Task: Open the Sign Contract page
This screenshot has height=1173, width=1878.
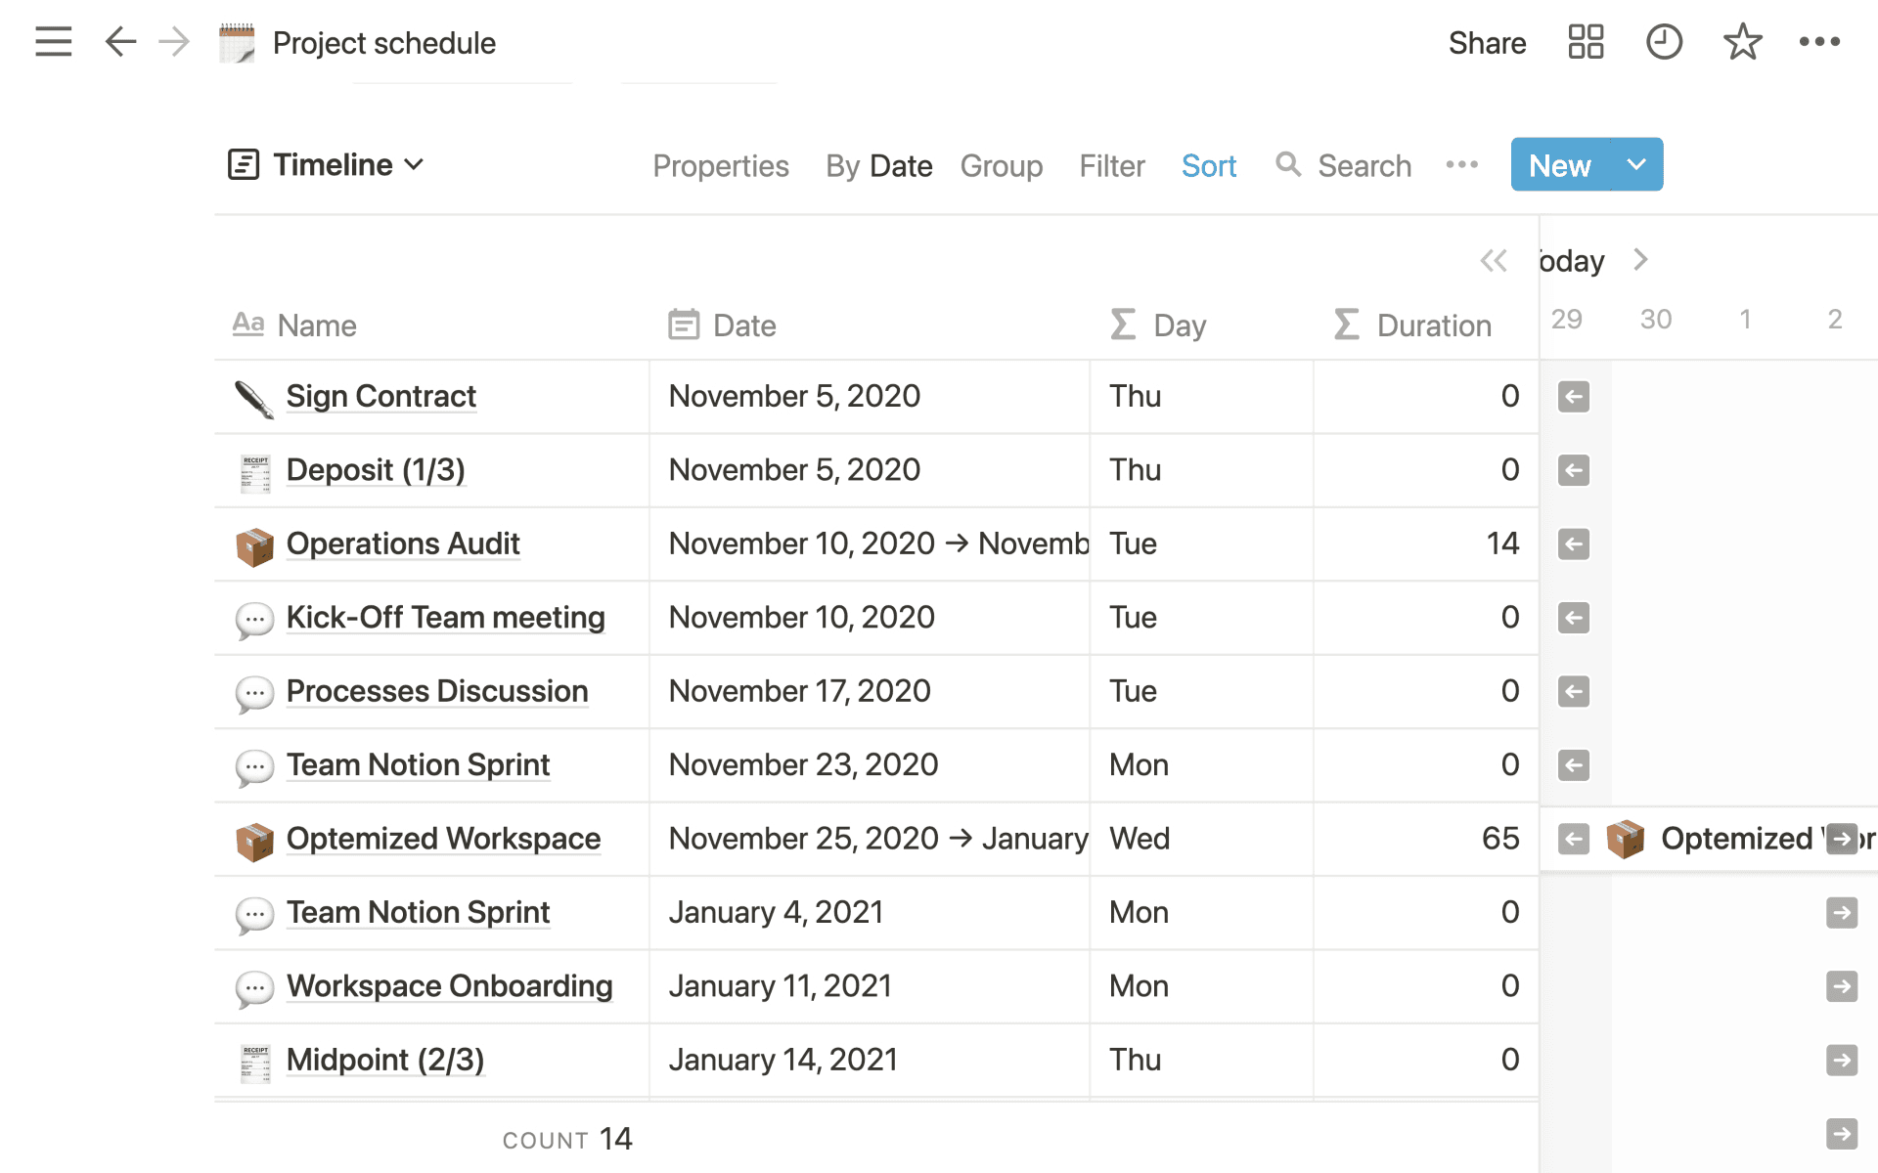Action: [380, 396]
